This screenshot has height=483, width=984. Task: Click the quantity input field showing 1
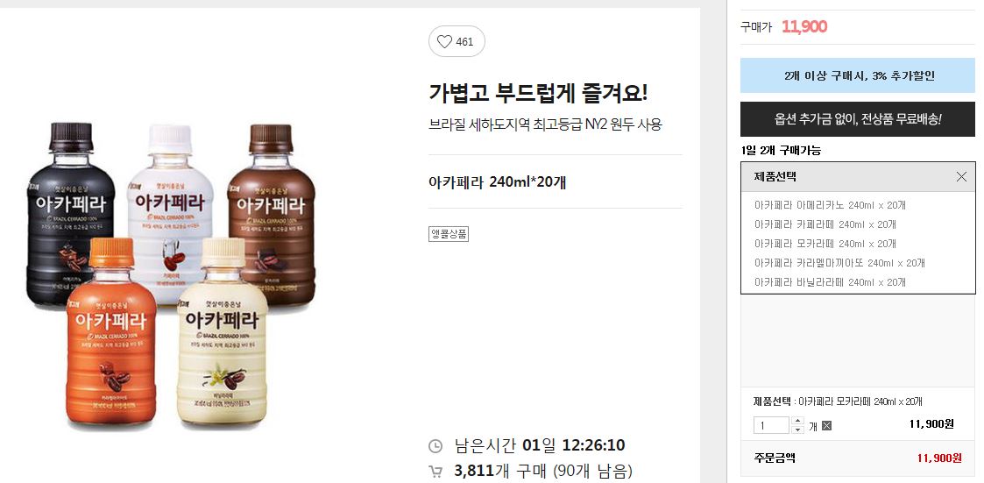click(771, 425)
